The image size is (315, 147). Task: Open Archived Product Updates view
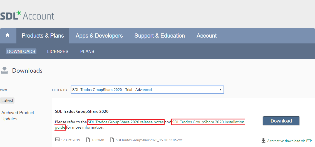click(18, 116)
